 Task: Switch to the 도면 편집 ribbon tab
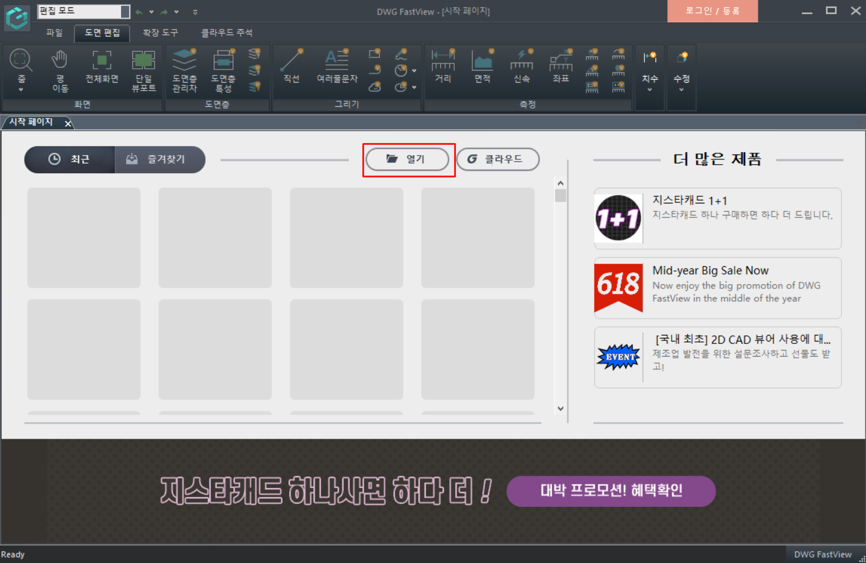coord(102,33)
